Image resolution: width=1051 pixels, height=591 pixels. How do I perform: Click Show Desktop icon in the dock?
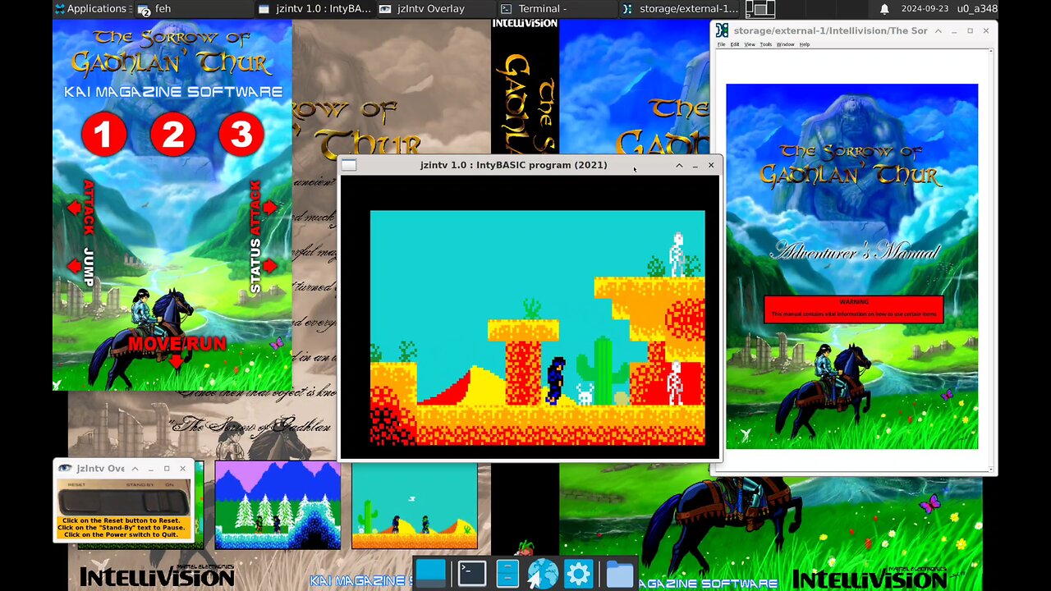click(431, 574)
